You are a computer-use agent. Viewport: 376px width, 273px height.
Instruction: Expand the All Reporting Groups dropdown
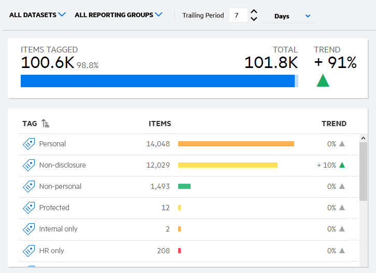(118, 15)
